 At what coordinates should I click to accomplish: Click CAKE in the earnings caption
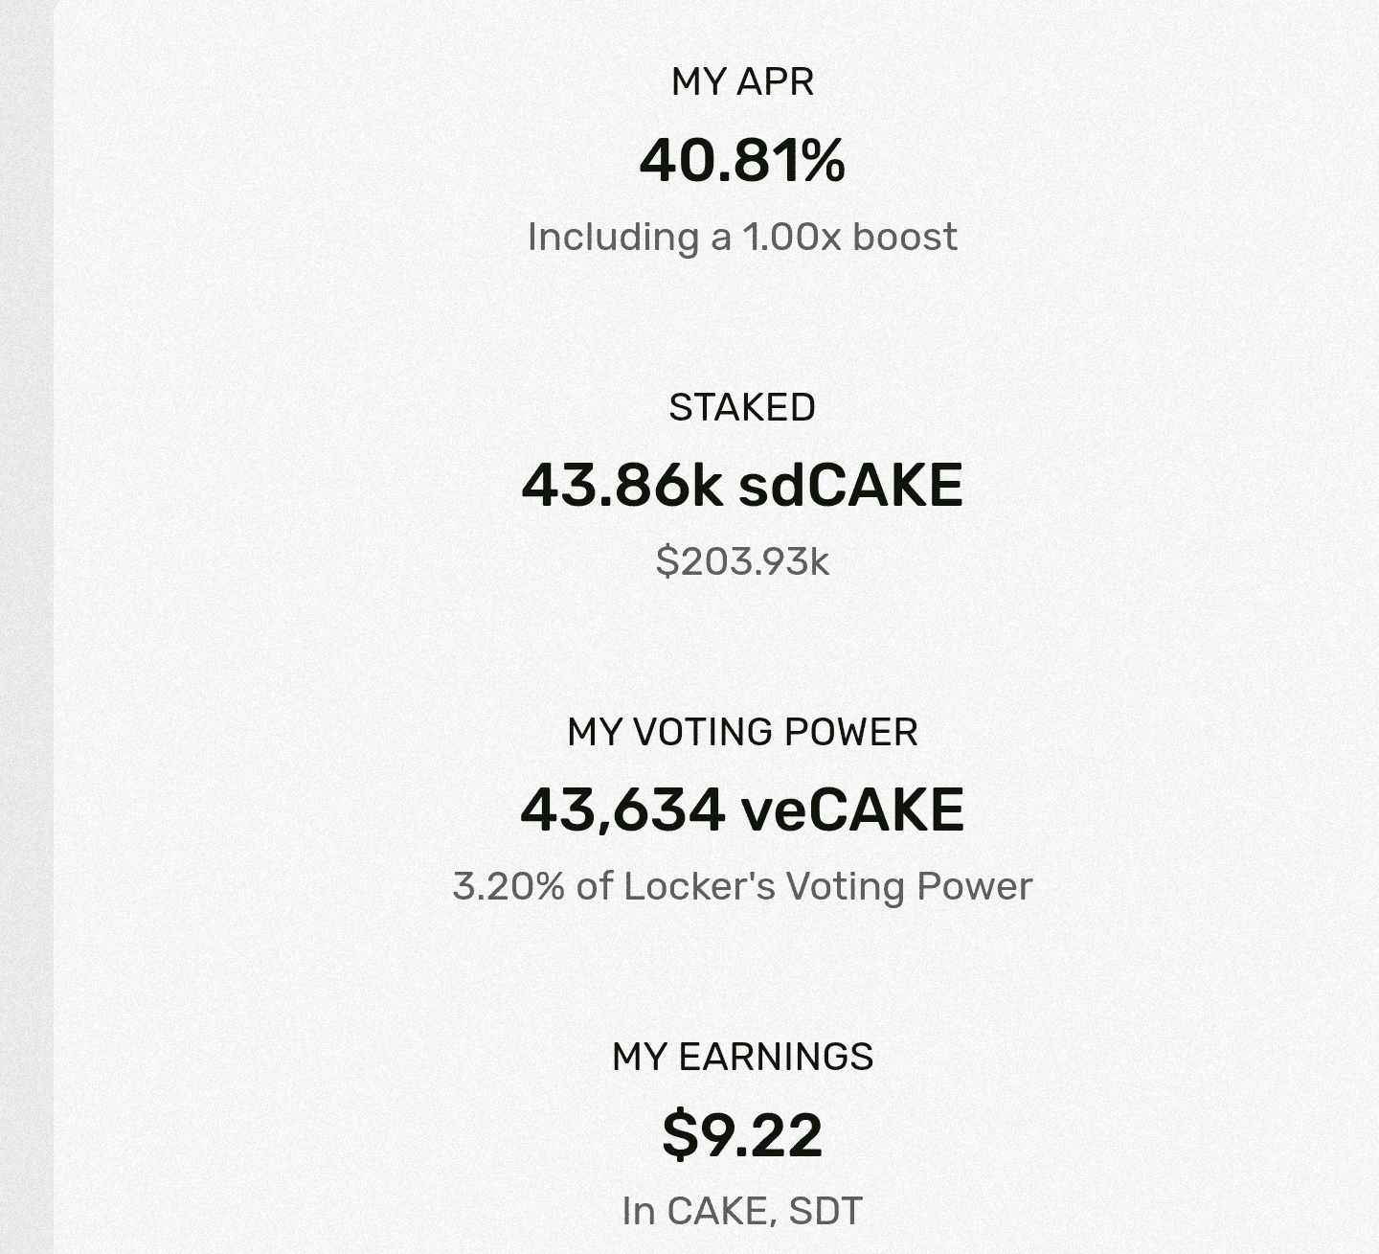click(x=716, y=1211)
